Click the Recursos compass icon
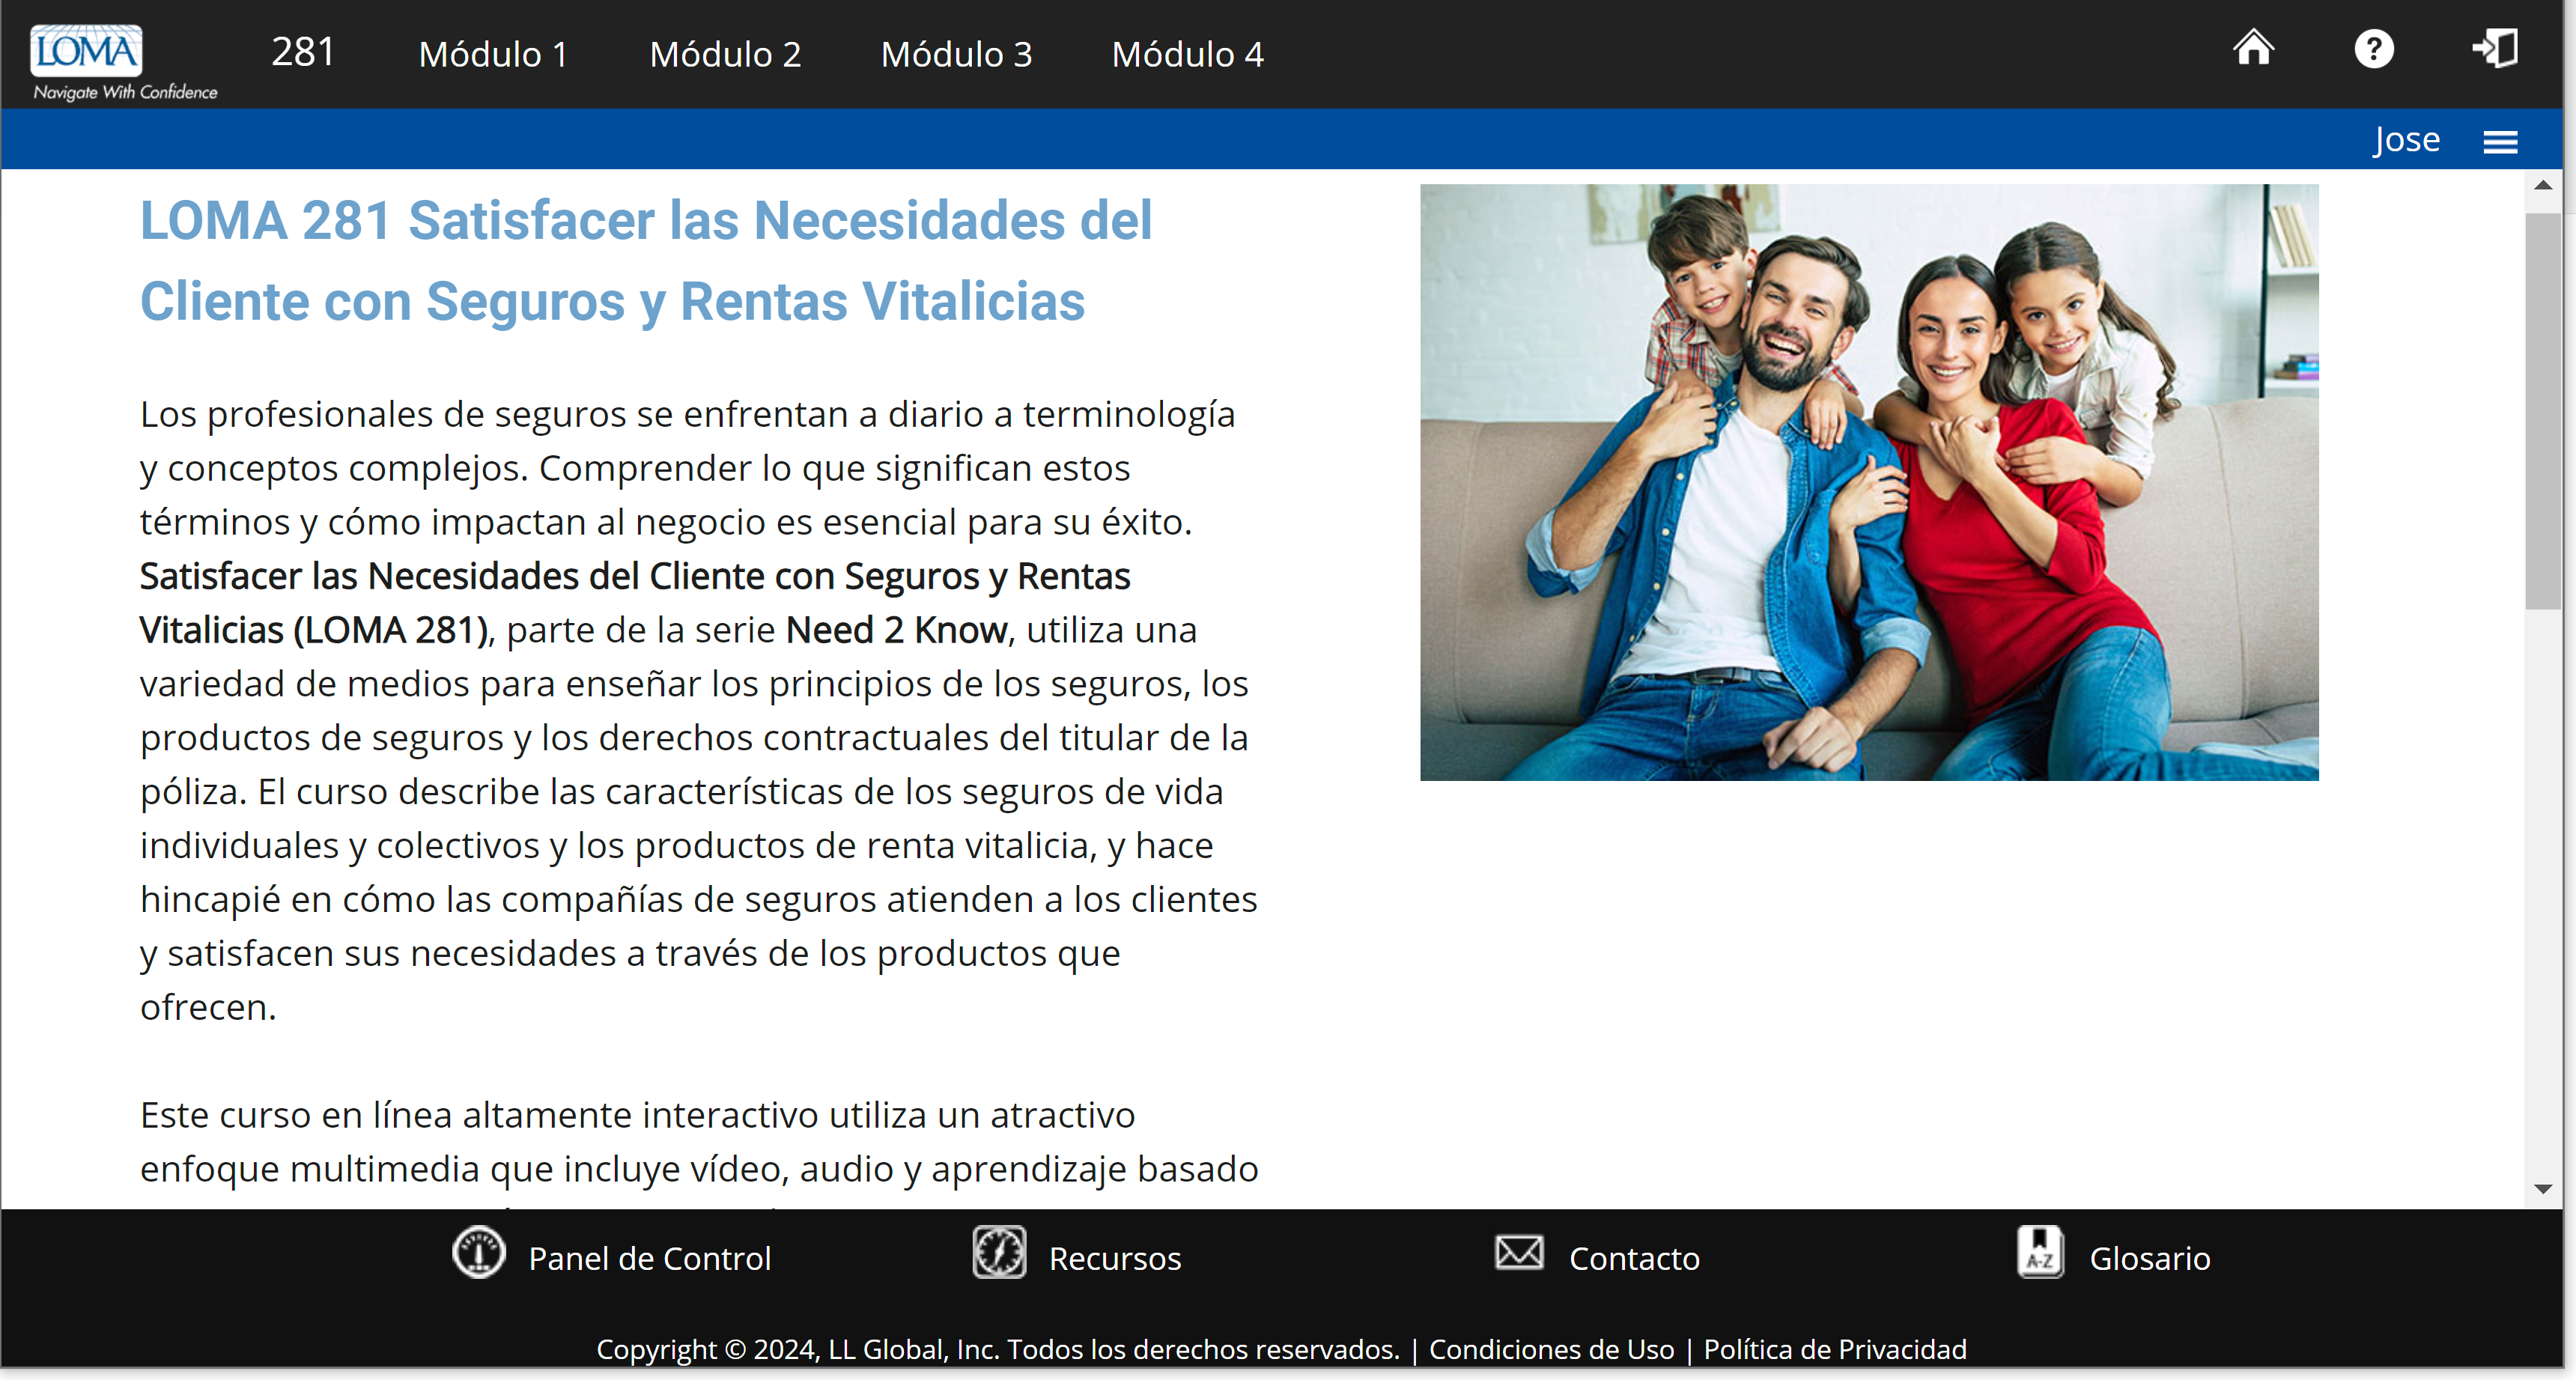 [998, 1252]
